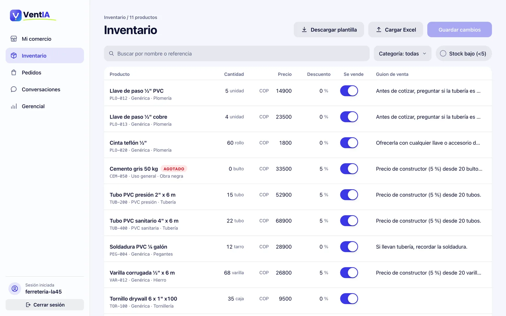Image resolution: width=506 pixels, height=316 pixels.
Task: Click product name Tubo PVC sanitario 4" x 6 m
Action: coord(144,221)
